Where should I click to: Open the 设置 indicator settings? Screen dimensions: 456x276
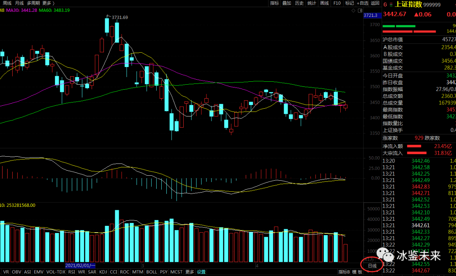pos(201,272)
